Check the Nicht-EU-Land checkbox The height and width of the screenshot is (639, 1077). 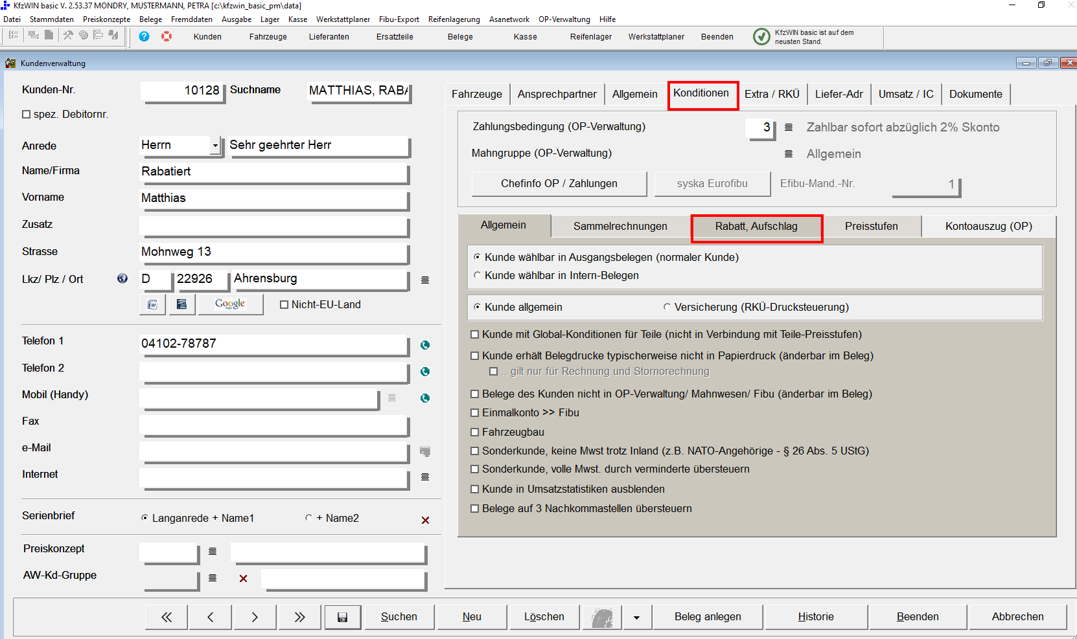pyautogui.click(x=284, y=305)
